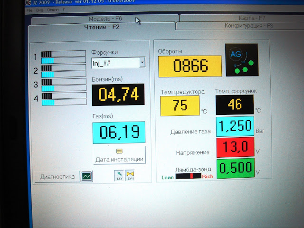The height and width of the screenshot is (228, 304).
Task: Switch to the Модель - F6 tab
Action: 105,19
